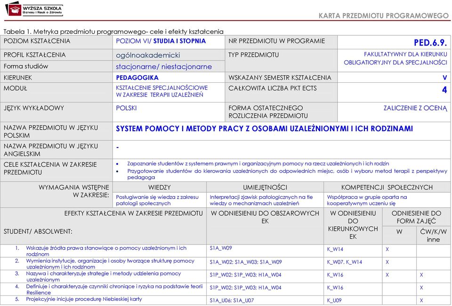
Task: Click the ECTS points value '4'
Action: pyautogui.click(x=444, y=90)
